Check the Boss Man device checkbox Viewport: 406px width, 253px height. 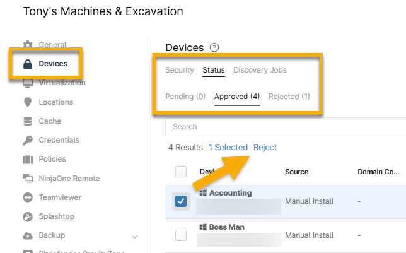[x=181, y=235]
